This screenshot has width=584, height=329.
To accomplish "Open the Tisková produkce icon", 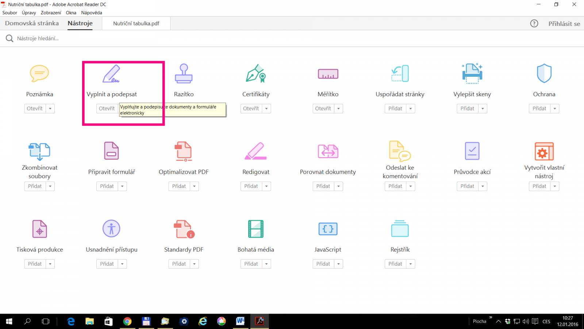I will tap(39, 229).
